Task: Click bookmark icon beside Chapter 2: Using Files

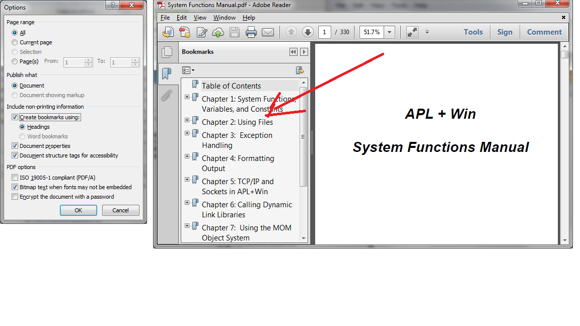Action: 195,121
